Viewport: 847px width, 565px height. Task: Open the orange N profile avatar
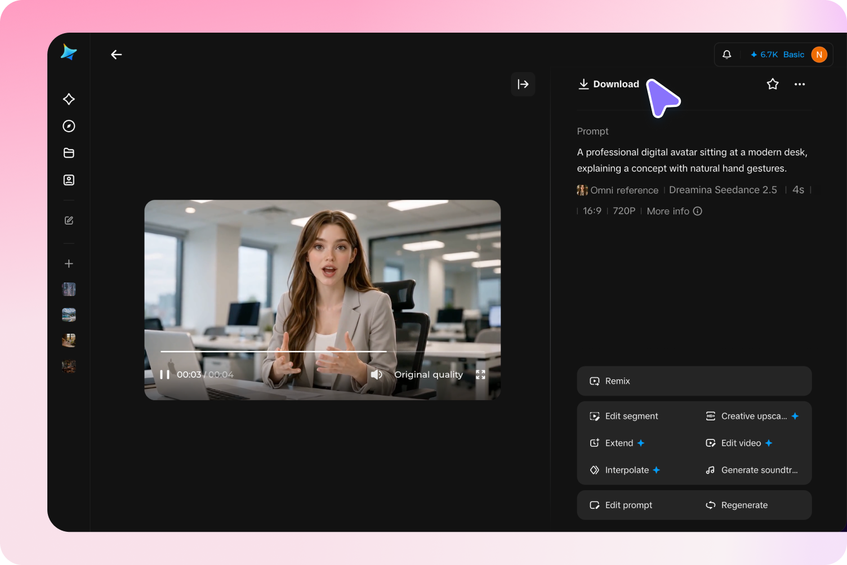tap(819, 55)
